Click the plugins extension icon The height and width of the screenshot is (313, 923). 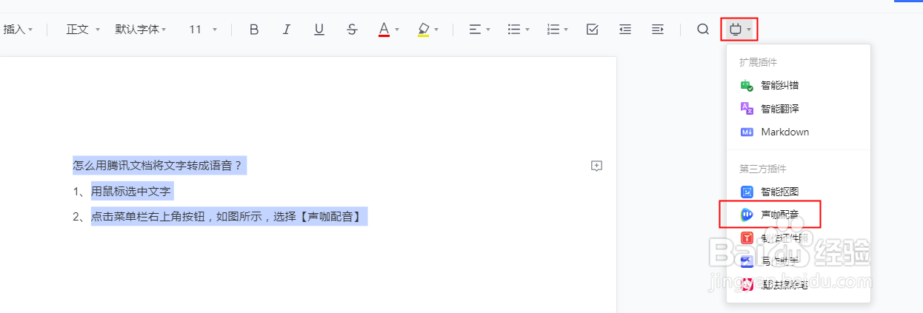coord(735,30)
